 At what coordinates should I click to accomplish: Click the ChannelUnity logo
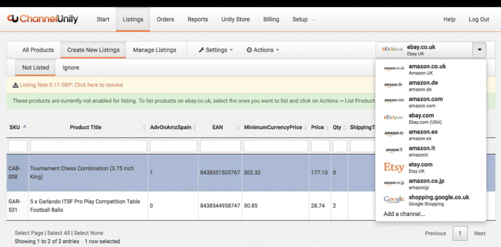[x=43, y=19]
